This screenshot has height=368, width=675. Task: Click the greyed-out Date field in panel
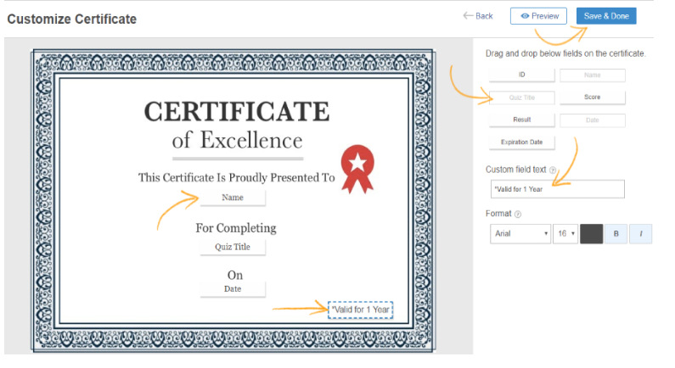click(592, 120)
